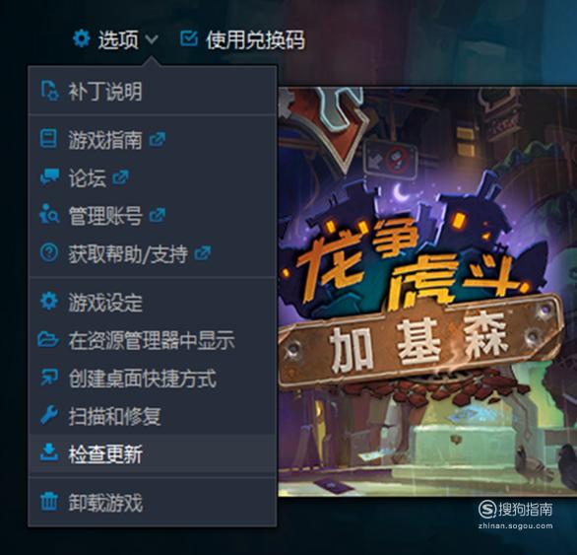This screenshot has height=555, width=577.
Task: Click the 补丁说明 document icon
Action: pyautogui.click(x=49, y=91)
